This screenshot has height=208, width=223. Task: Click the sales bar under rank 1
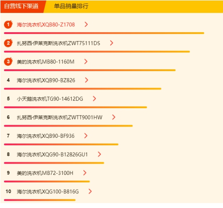tap(104, 33)
